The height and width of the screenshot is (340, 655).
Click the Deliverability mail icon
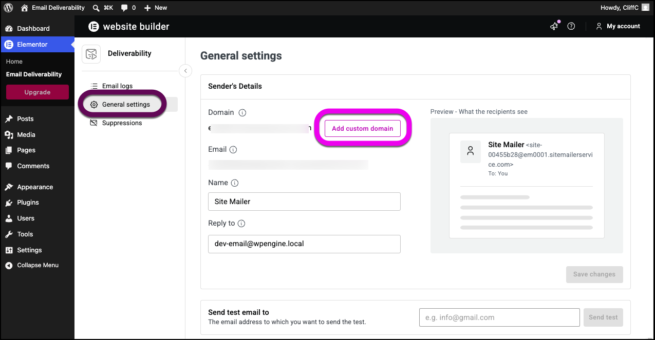click(x=91, y=54)
